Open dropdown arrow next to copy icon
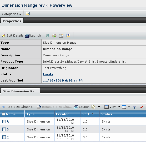Image resolution: width=146 pixels, height=142 pixels. (99, 107)
